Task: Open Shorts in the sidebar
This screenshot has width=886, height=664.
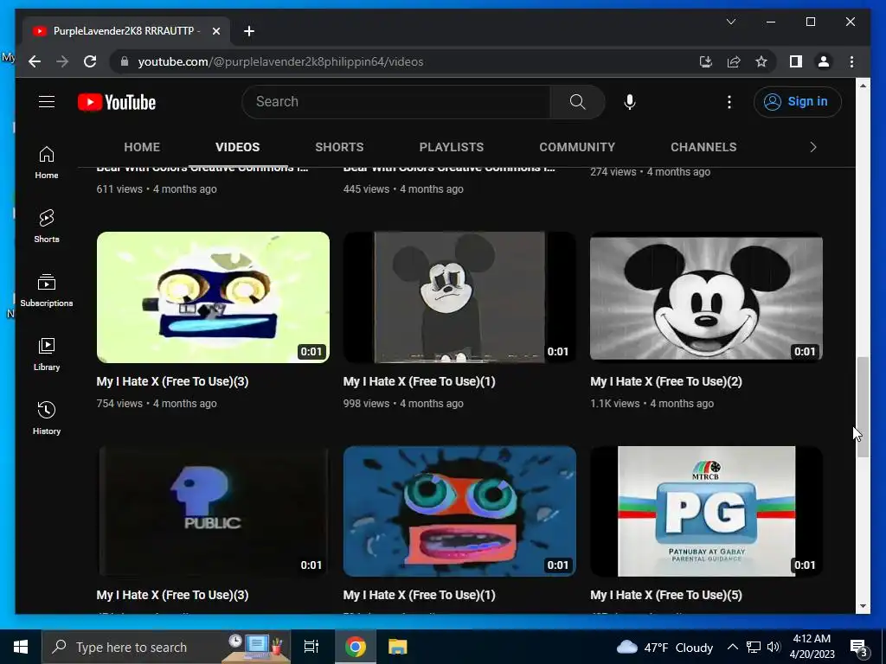Action: tap(47, 227)
